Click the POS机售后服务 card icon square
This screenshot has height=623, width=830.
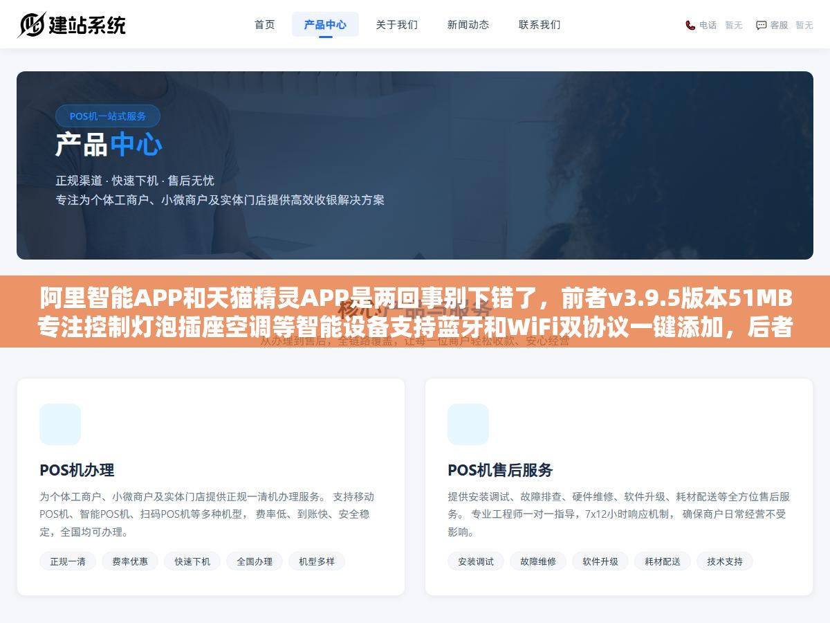pos(468,424)
